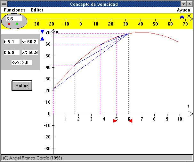Click the blue car icon on track

(x=182, y=17)
